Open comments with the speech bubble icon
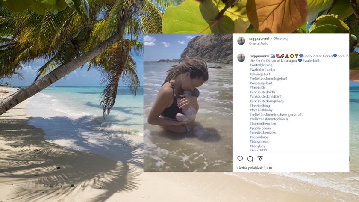 tap(250, 159)
